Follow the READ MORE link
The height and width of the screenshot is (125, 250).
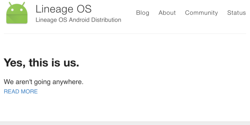[x=21, y=91]
